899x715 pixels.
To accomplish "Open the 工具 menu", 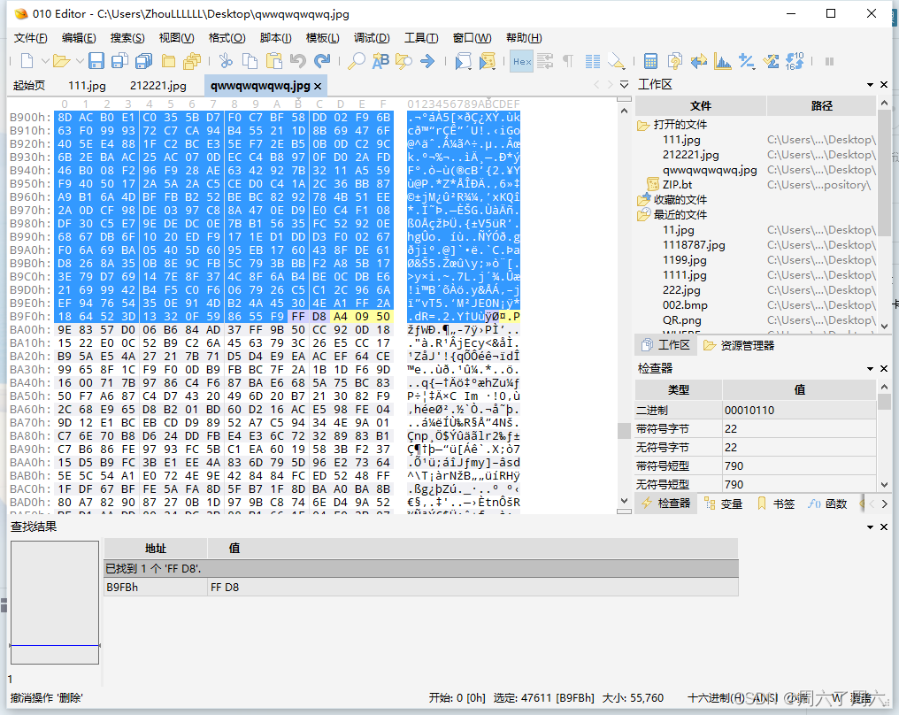I will [x=422, y=37].
